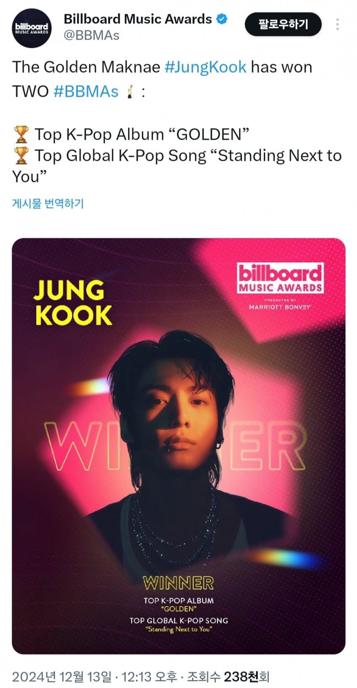This screenshot has height=688, width=357.
Task: Click the post date 2024년 12월 13일
Action: tap(62, 676)
